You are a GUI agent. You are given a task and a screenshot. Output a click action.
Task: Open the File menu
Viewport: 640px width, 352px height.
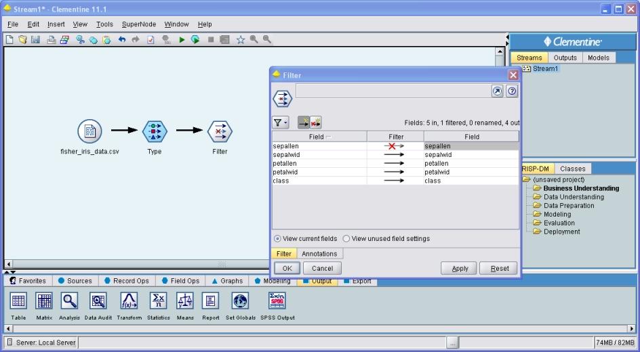click(x=13, y=24)
